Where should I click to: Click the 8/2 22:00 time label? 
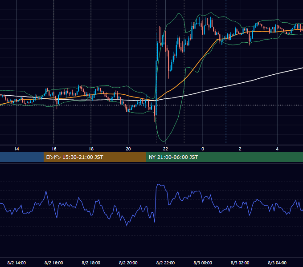[x=165, y=263]
